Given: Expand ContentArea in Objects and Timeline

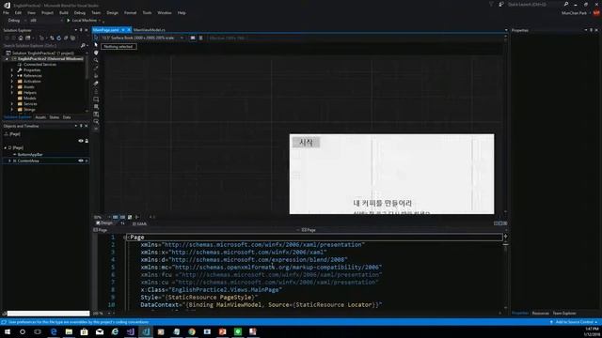Looking at the screenshot, I should coord(9,161).
